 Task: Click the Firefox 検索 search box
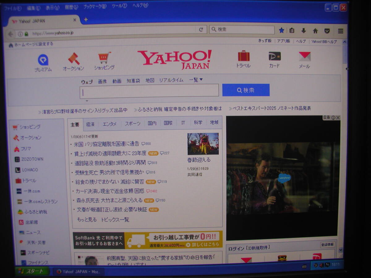tap(242, 30)
